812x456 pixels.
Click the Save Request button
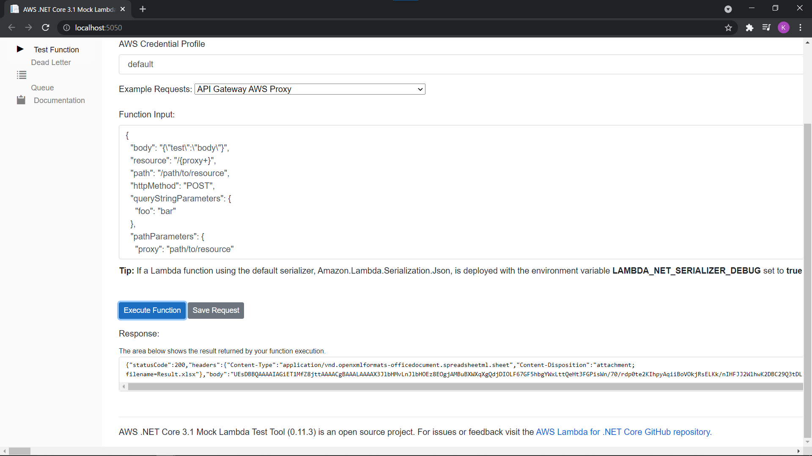click(x=216, y=310)
